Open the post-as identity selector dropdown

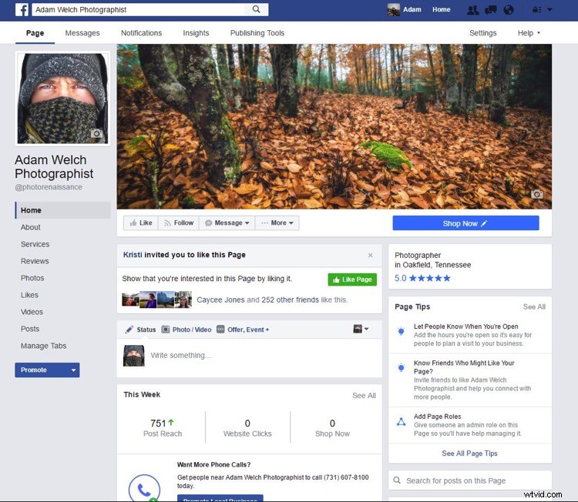click(x=361, y=329)
